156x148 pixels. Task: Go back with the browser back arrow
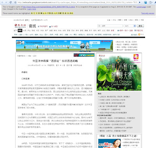(x=2, y=2)
